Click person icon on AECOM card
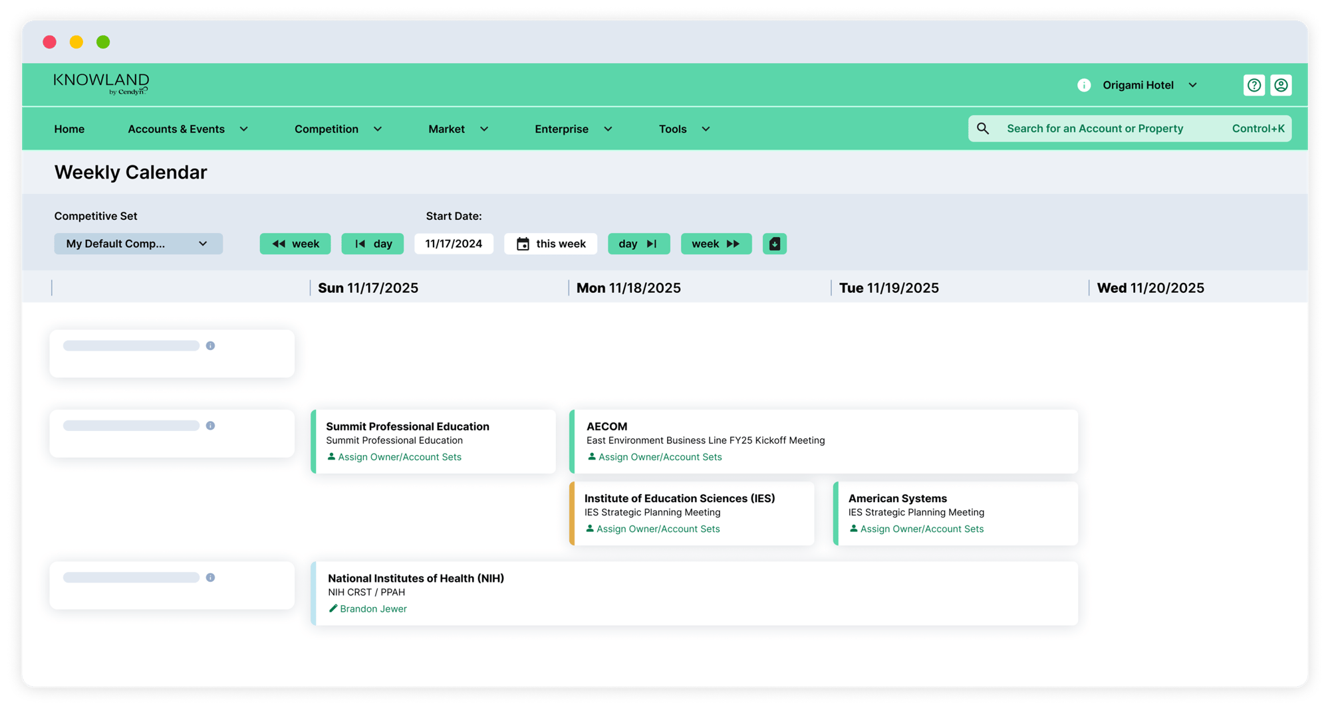Screen dimensions: 1330x710 point(591,456)
